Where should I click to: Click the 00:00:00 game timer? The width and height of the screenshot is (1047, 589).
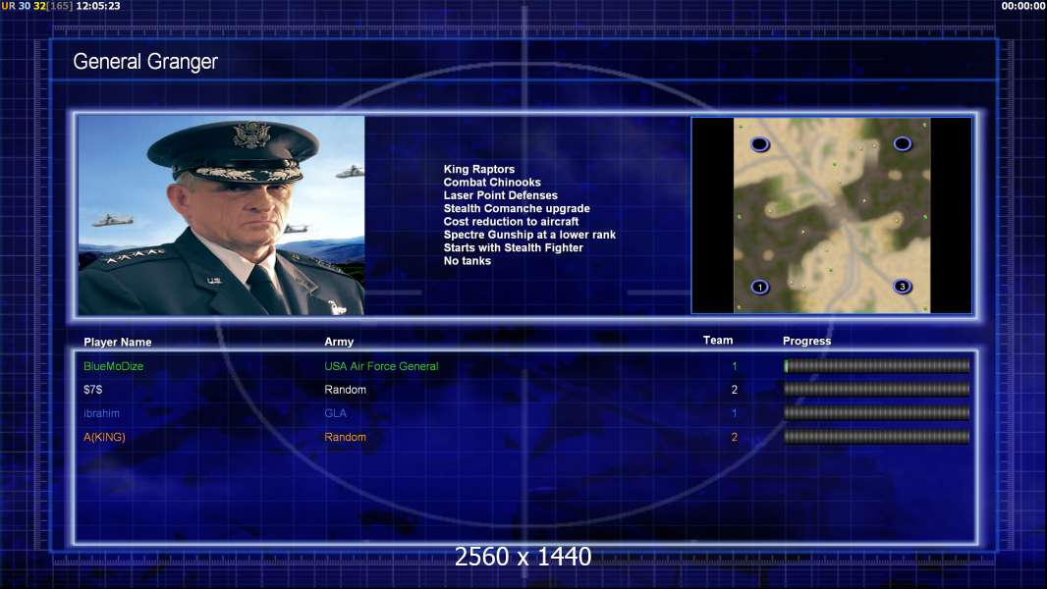click(x=1023, y=6)
